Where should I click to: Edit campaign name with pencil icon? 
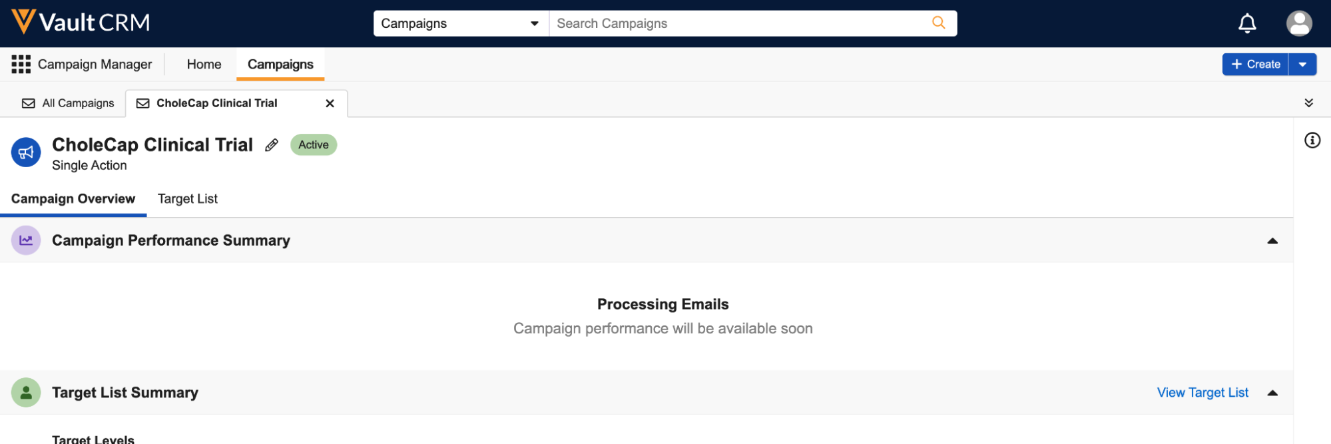click(x=272, y=145)
